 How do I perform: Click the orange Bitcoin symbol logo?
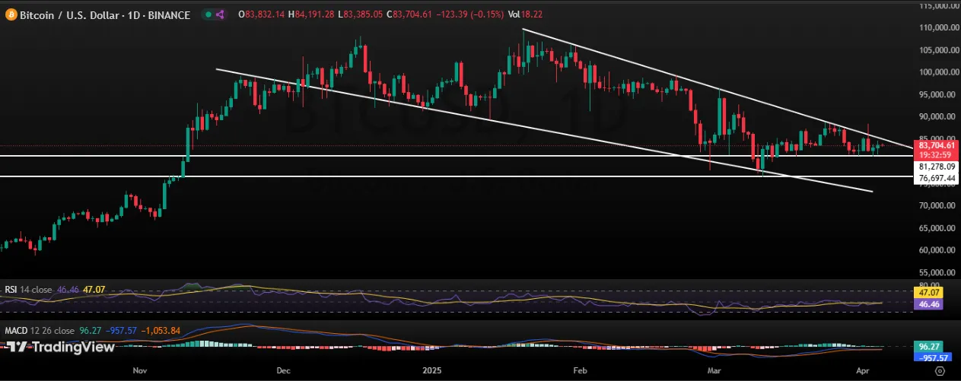point(11,14)
